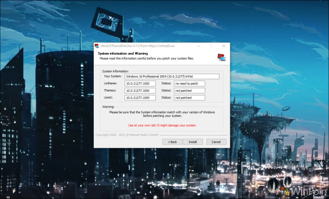Click the 'System information and Warning' heading
Image resolution: width=329 pixels, height=199 pixels.
[x=123, y=54]
